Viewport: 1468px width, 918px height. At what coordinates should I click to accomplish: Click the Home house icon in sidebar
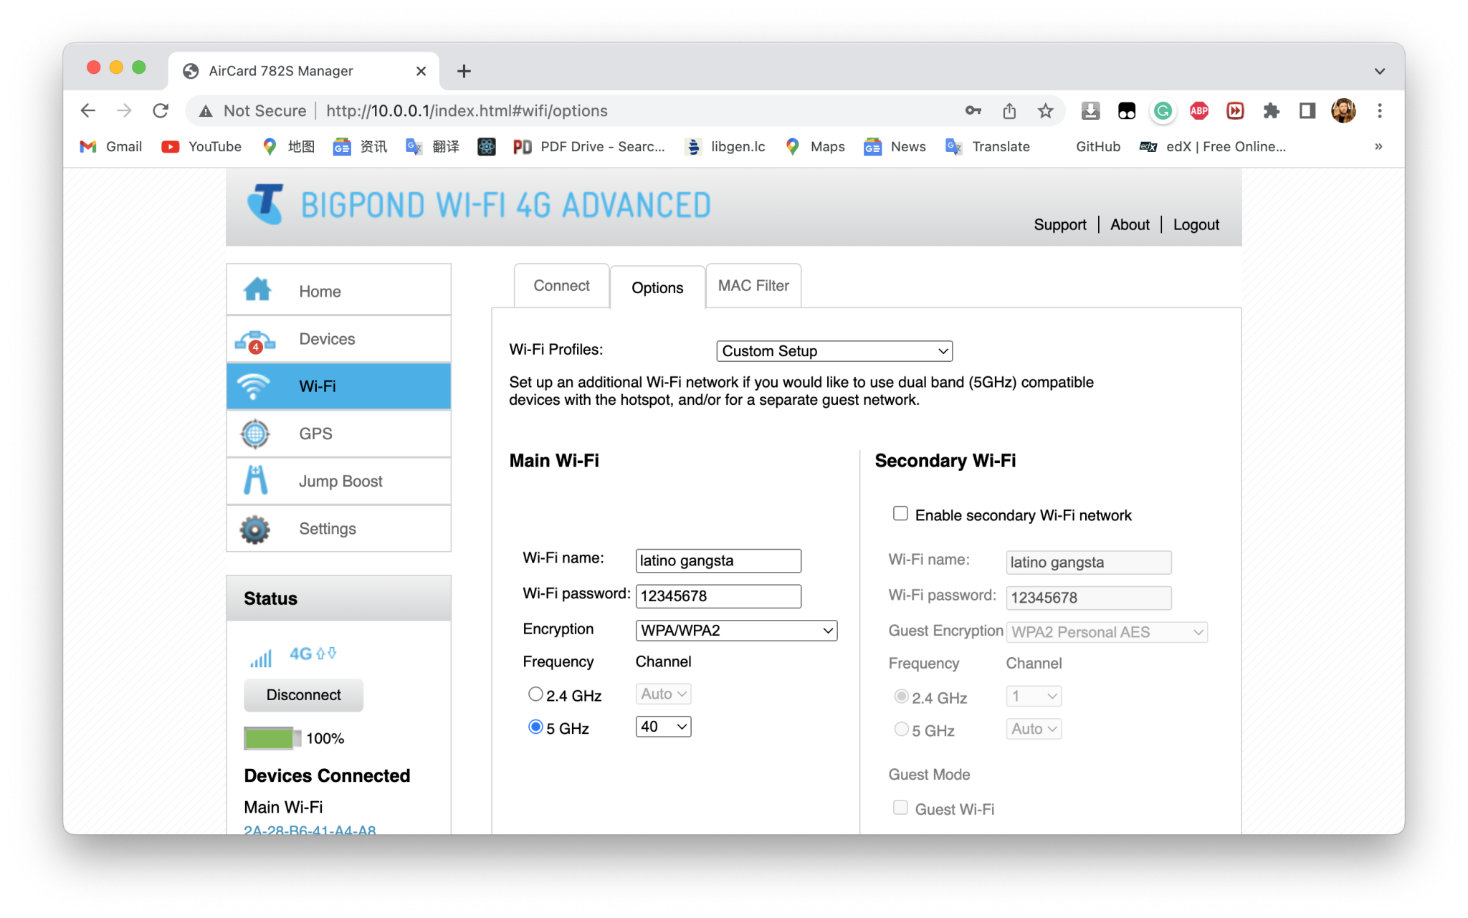click(x=257, y=290)
